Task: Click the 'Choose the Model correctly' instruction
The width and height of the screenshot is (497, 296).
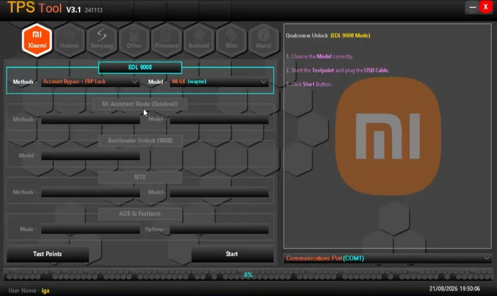Action: tap(319, 56)
